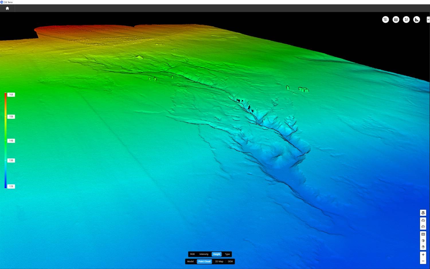Switch to 2D view mode icon
Image resolution: width=430 pixels, height=269 pixels.
click(423, 234)
